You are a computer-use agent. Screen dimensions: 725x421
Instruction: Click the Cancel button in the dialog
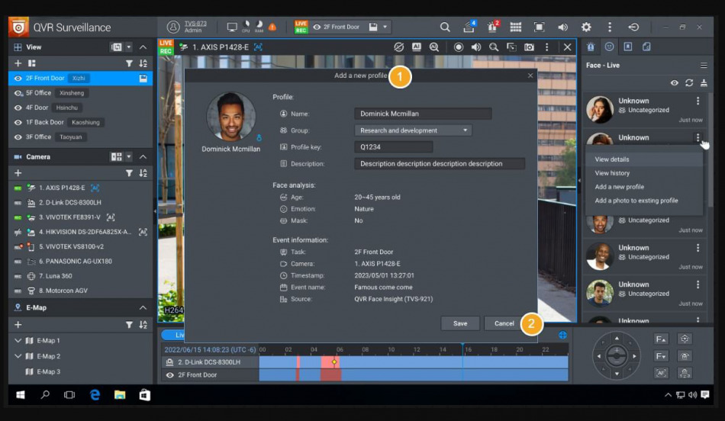[504, 323]
